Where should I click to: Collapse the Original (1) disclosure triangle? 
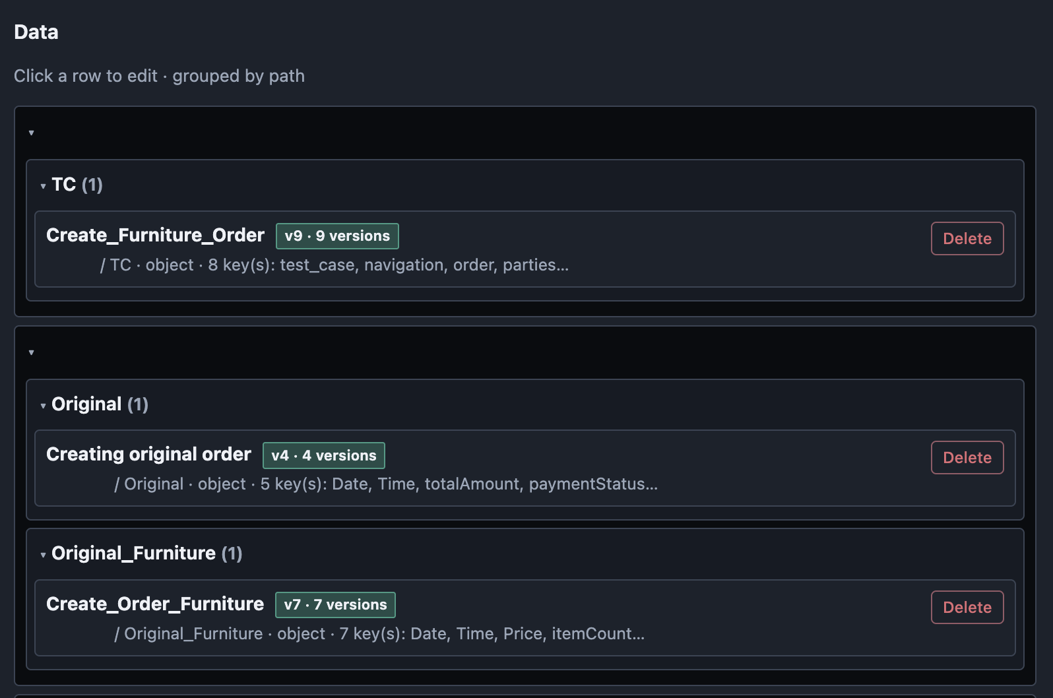(43, 406)
